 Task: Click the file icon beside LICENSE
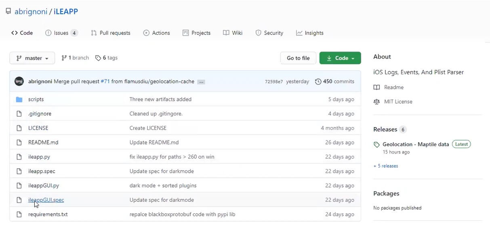point(19,128)
